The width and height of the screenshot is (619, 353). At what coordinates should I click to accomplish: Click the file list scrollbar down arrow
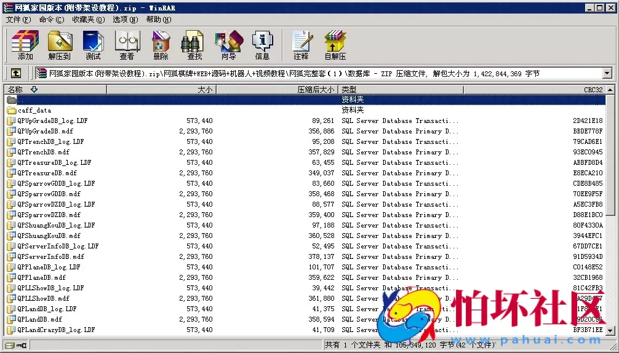tap(610, 331)
